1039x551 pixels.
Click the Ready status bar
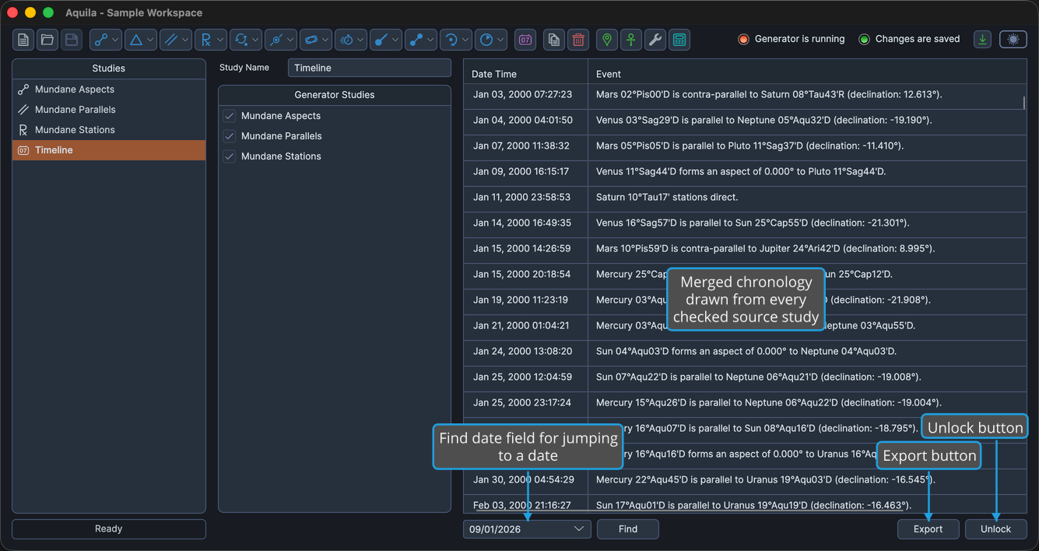[109, 529]
